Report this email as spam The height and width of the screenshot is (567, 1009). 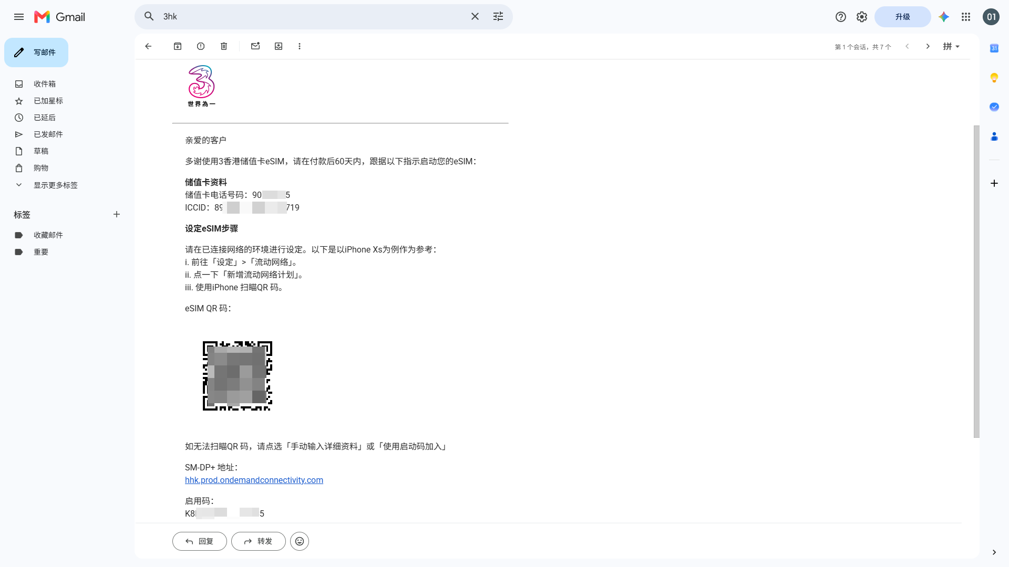pyautogui.click(x=201, y=46)
